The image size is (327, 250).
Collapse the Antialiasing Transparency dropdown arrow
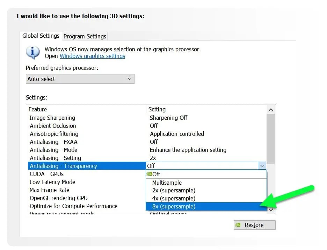(x=262, y=166)
